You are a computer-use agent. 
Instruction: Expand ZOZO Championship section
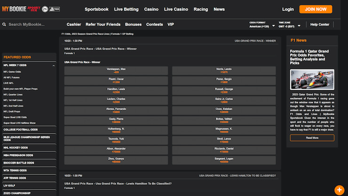point(29,193)
